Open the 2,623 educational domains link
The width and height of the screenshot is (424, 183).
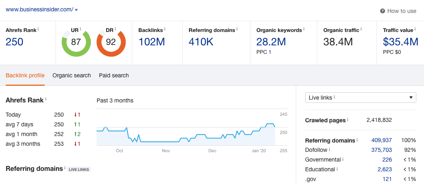385,170
